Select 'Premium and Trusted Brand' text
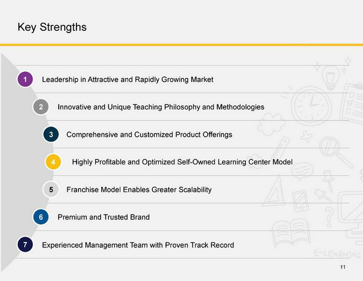The height and width of the screenshot is (281, 363). 104,217
